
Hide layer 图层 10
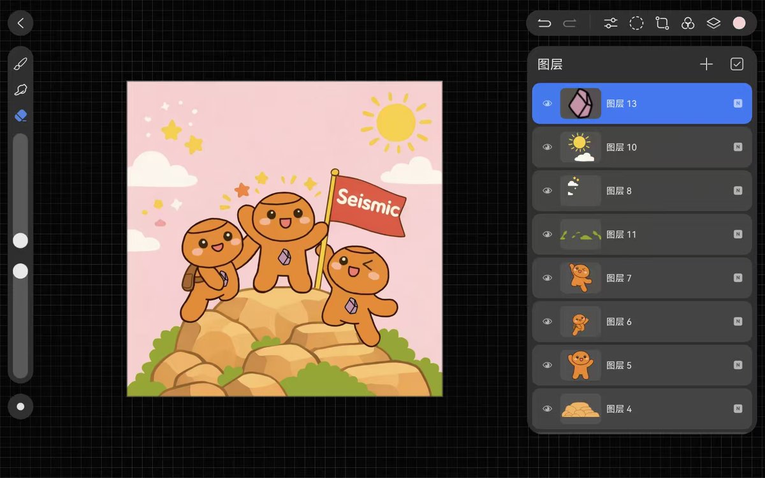pos(547,147)
